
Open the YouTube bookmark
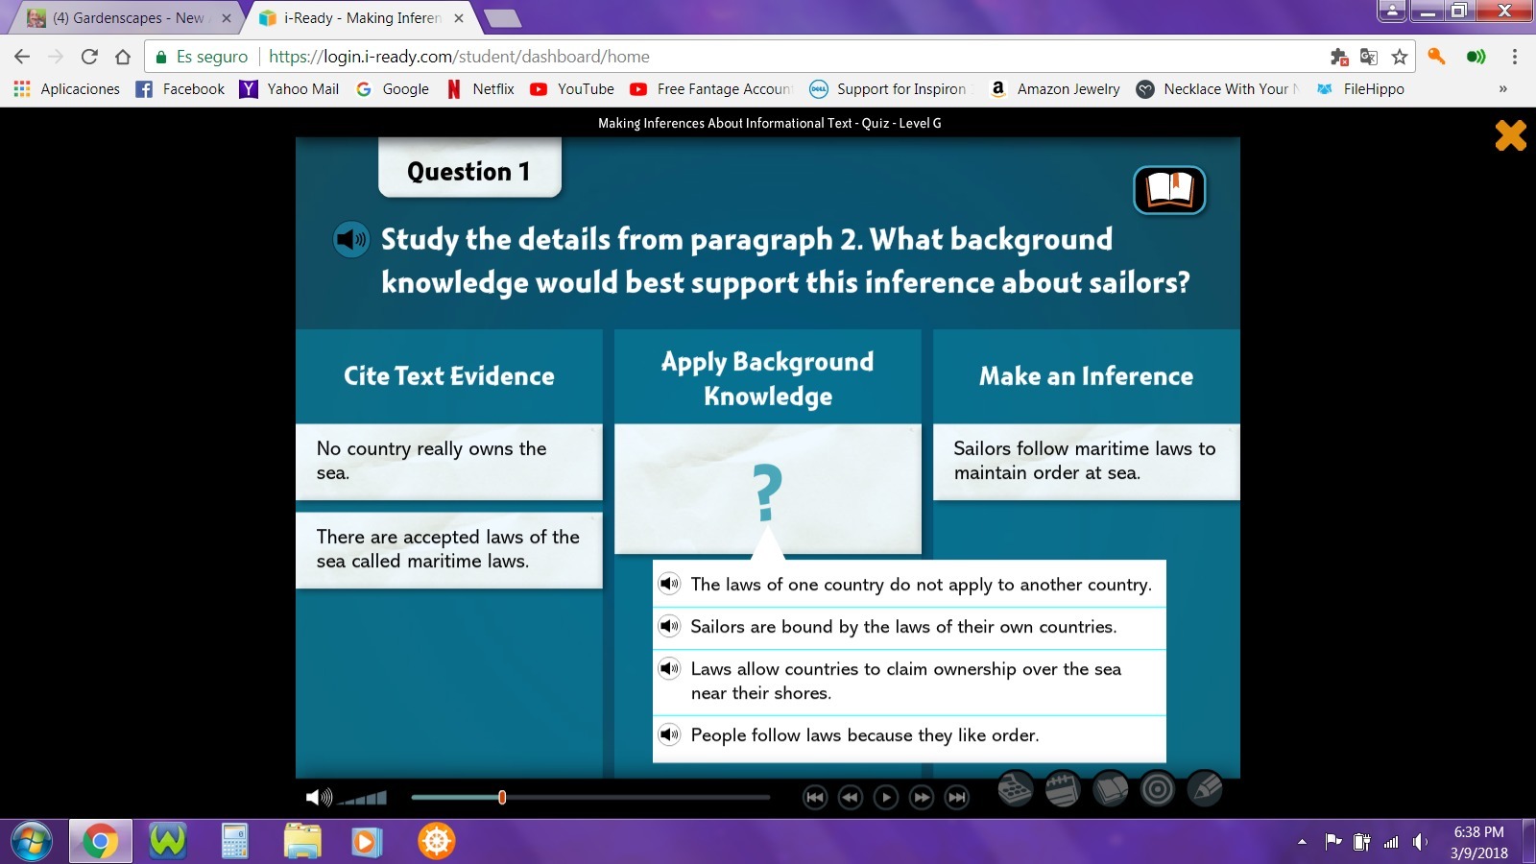(572, 89)
